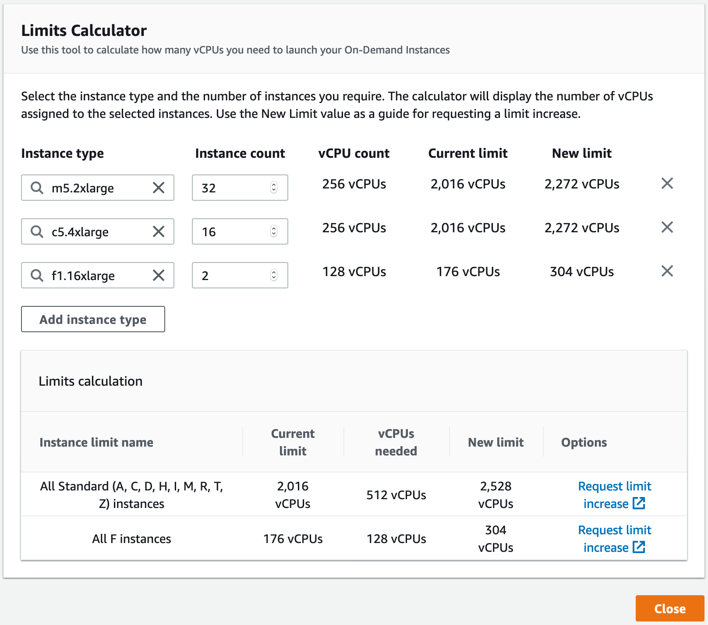Image resolution: width=708 pixels, height=625 pixels.
Task: Open the external link icon beside F instances request
Action: [640, 547]
